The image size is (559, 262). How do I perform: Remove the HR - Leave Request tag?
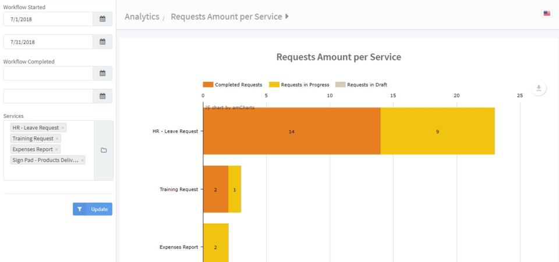pos(63,128)
